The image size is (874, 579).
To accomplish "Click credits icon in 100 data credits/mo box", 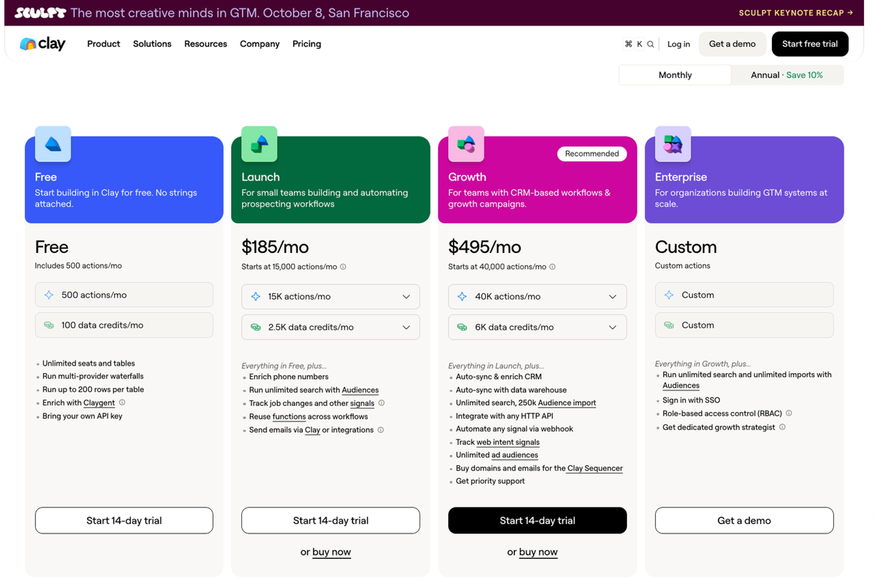I will tap(49, 325).
